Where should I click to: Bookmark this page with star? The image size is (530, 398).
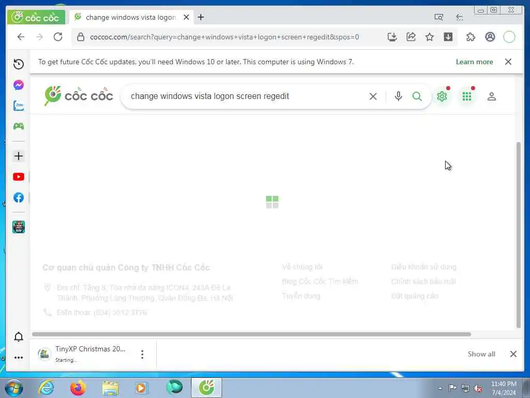tap(429, 37)
